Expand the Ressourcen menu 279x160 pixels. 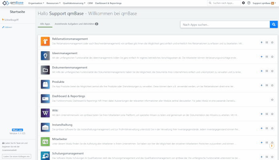[x=53, y=3]
